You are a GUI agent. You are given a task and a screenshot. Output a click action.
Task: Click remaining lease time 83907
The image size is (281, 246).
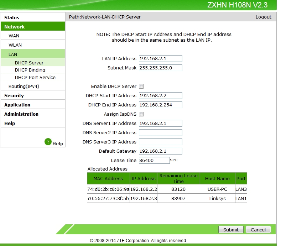click(x=178, y=198)
